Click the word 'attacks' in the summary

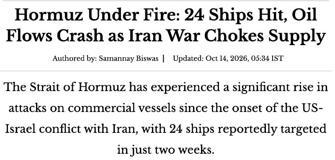click(27, 108)
